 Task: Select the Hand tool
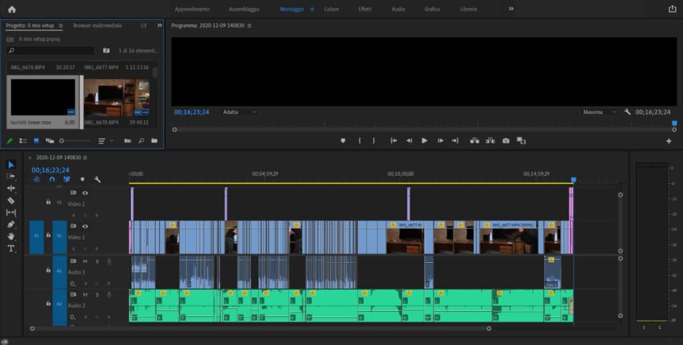[x=11, y=236]
